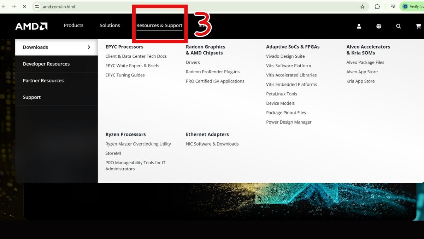
Task: Open Ryzen Master Overclocking Utility
Action: point(138,144)
